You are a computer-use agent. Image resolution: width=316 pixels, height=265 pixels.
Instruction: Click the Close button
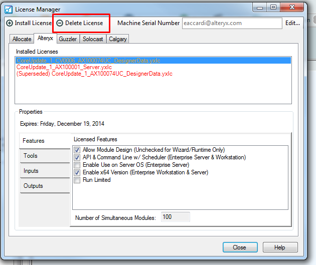240,247
